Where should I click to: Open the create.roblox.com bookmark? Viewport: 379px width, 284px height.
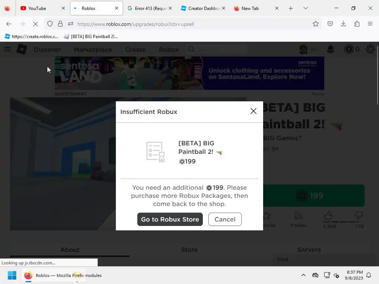32,37
